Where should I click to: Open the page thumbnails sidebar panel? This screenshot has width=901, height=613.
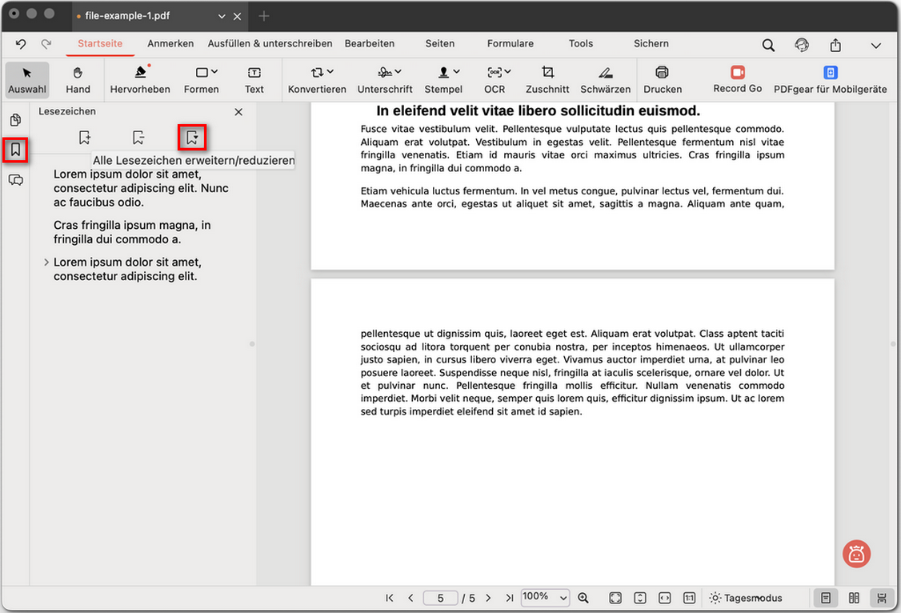click(15, 119)
